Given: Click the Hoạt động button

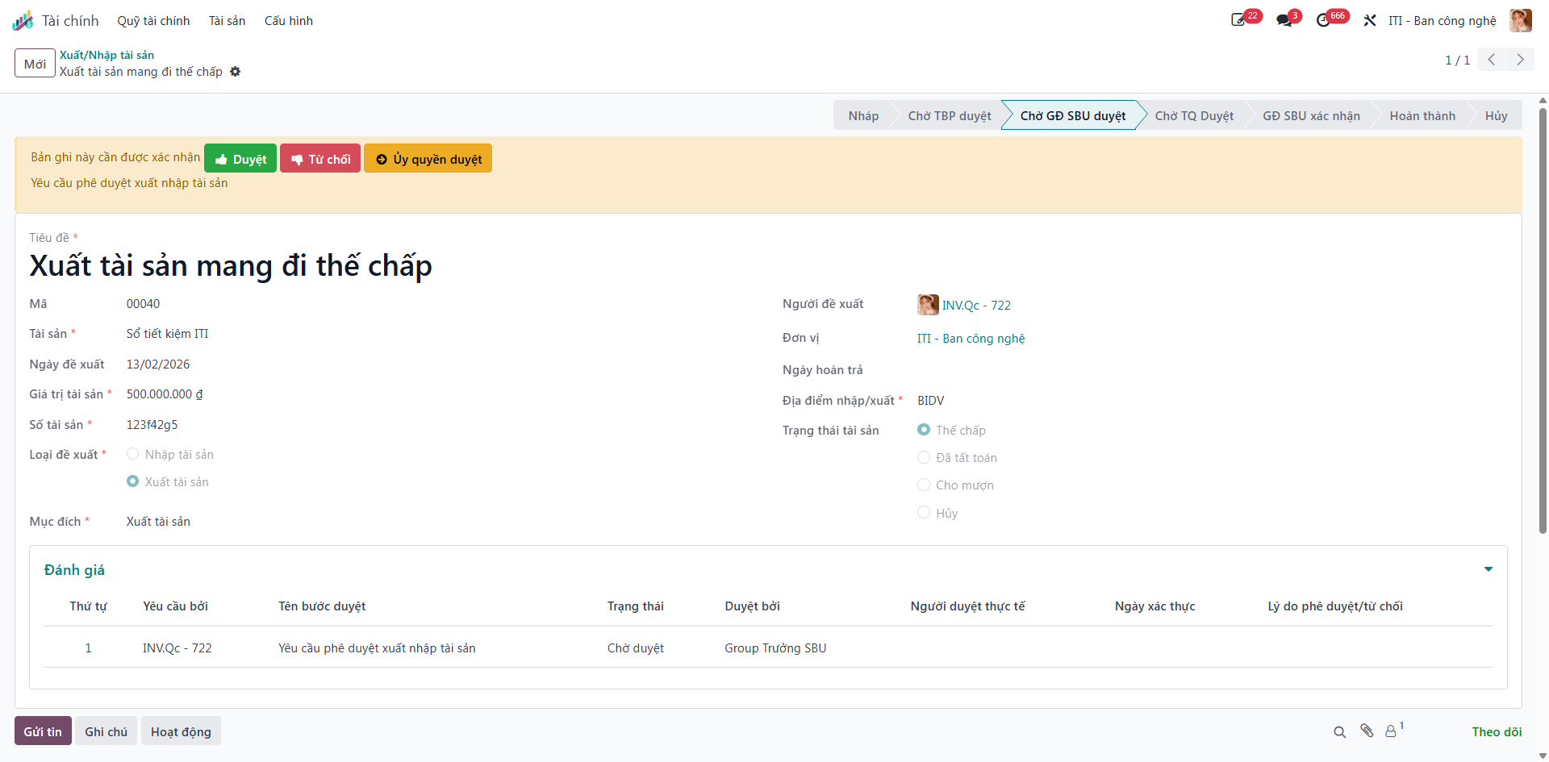Looking at the screenshot, I should coord(181,731).
